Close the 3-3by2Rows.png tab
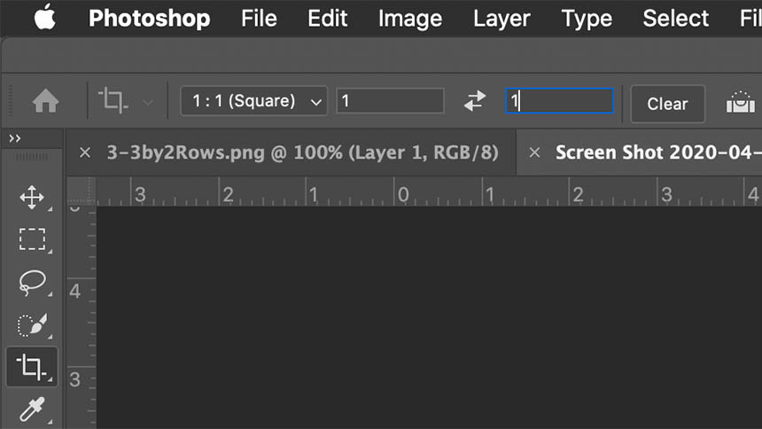 coord(85,152)
